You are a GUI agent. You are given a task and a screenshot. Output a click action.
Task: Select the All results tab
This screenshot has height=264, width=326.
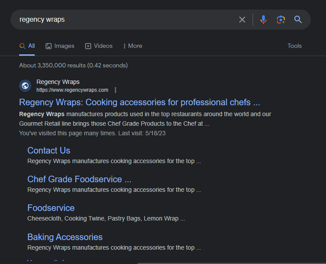pyautogui.click(x=27, y=46)
